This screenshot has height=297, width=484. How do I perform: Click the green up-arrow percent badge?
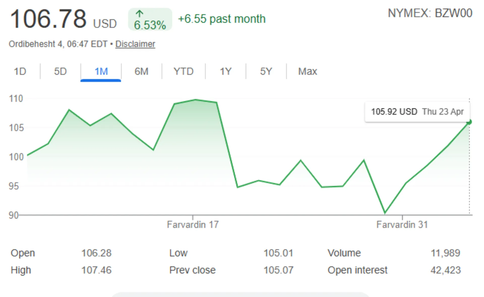point(150,19)
